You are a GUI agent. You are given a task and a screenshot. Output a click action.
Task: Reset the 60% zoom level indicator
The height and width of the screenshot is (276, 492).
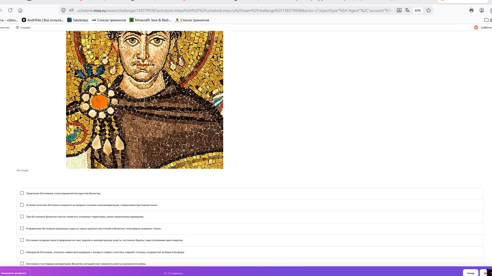coord(418,11)
